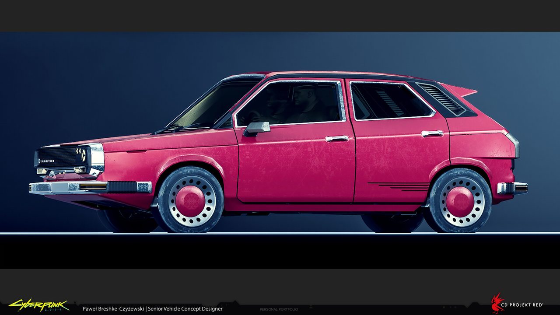The height and width of the screenshot is (315, 560).
Task: Click the rear wheel hubcap
Action: pyautogui.click(x=460, y=201)
